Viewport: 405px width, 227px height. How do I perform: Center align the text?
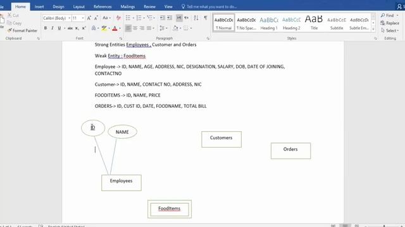(135, 28)
